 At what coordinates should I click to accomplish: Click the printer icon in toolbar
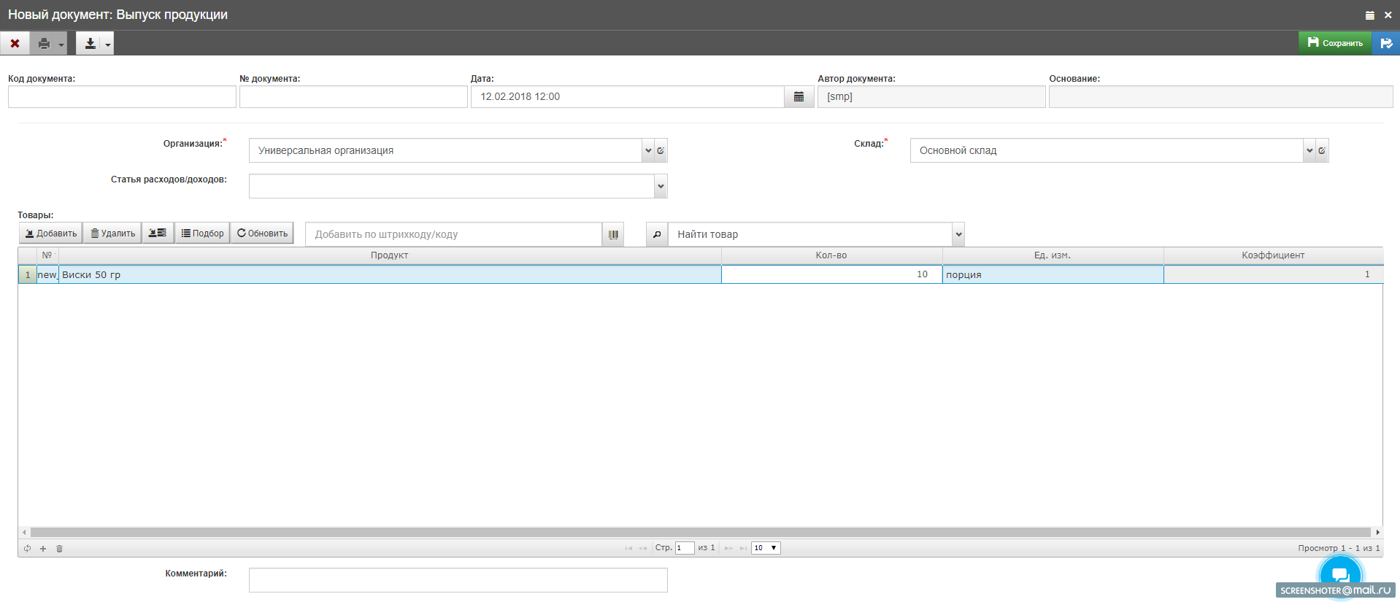[44, 44]
